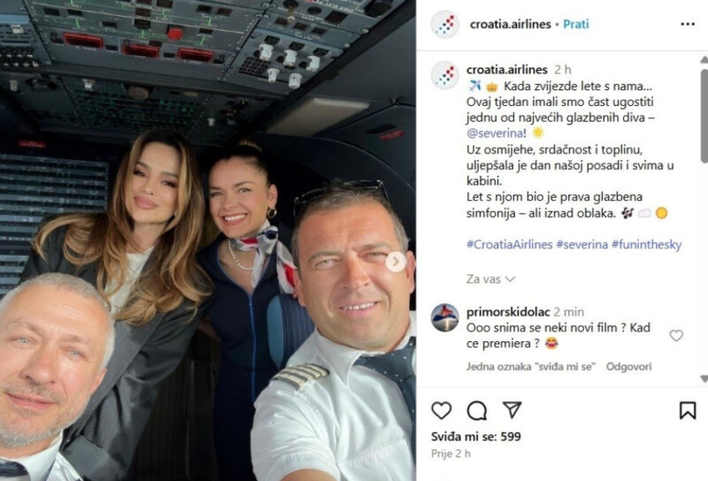Open primorskidolac's profile picture
The width and height of the screenshot is (708, 481).
click(445, 317)
